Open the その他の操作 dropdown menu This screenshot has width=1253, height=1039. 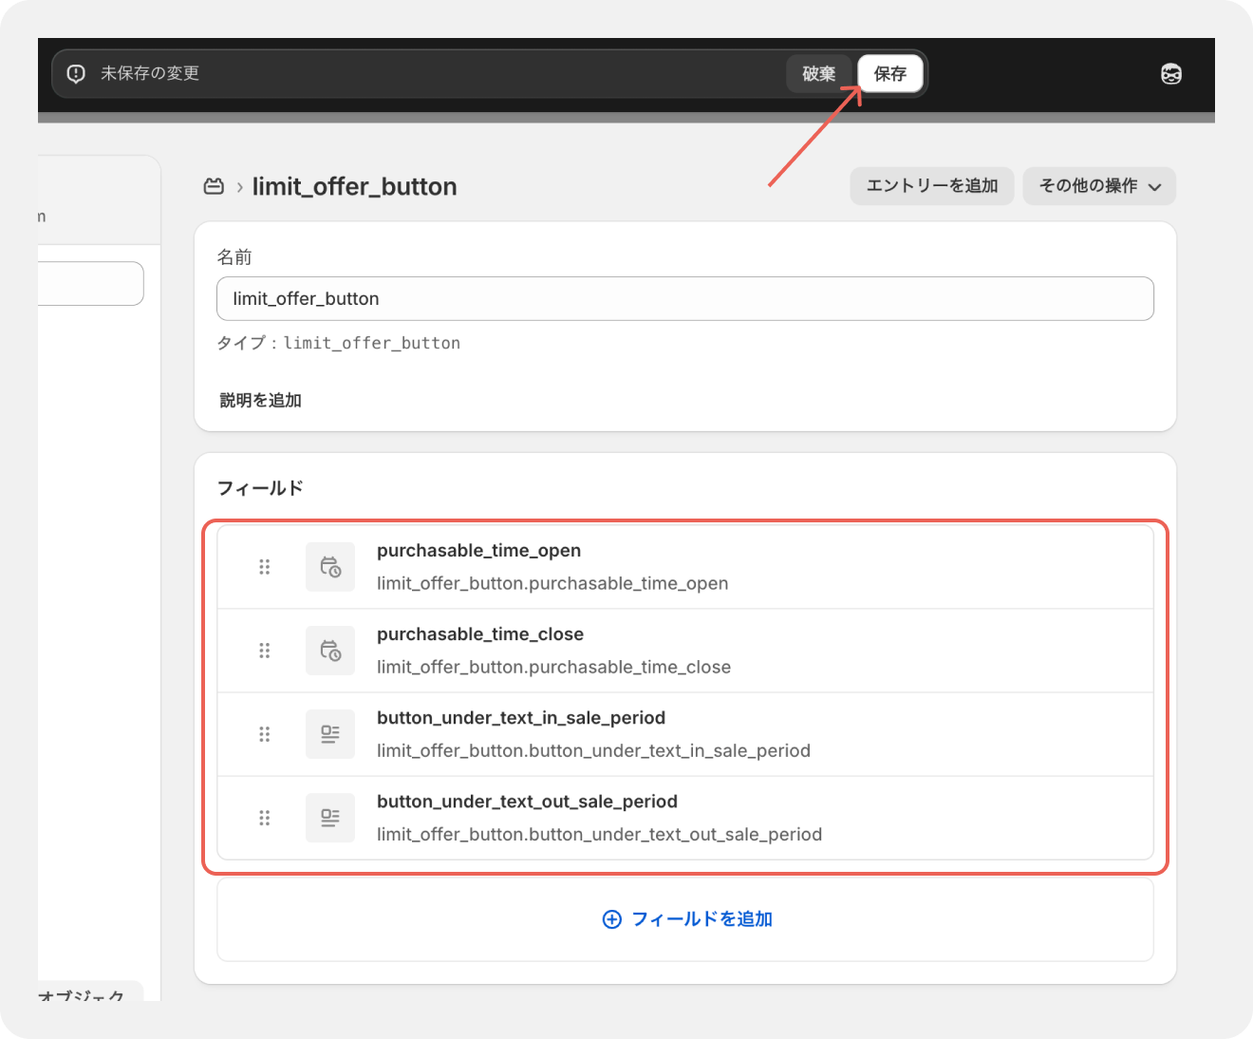(1098, 186)
